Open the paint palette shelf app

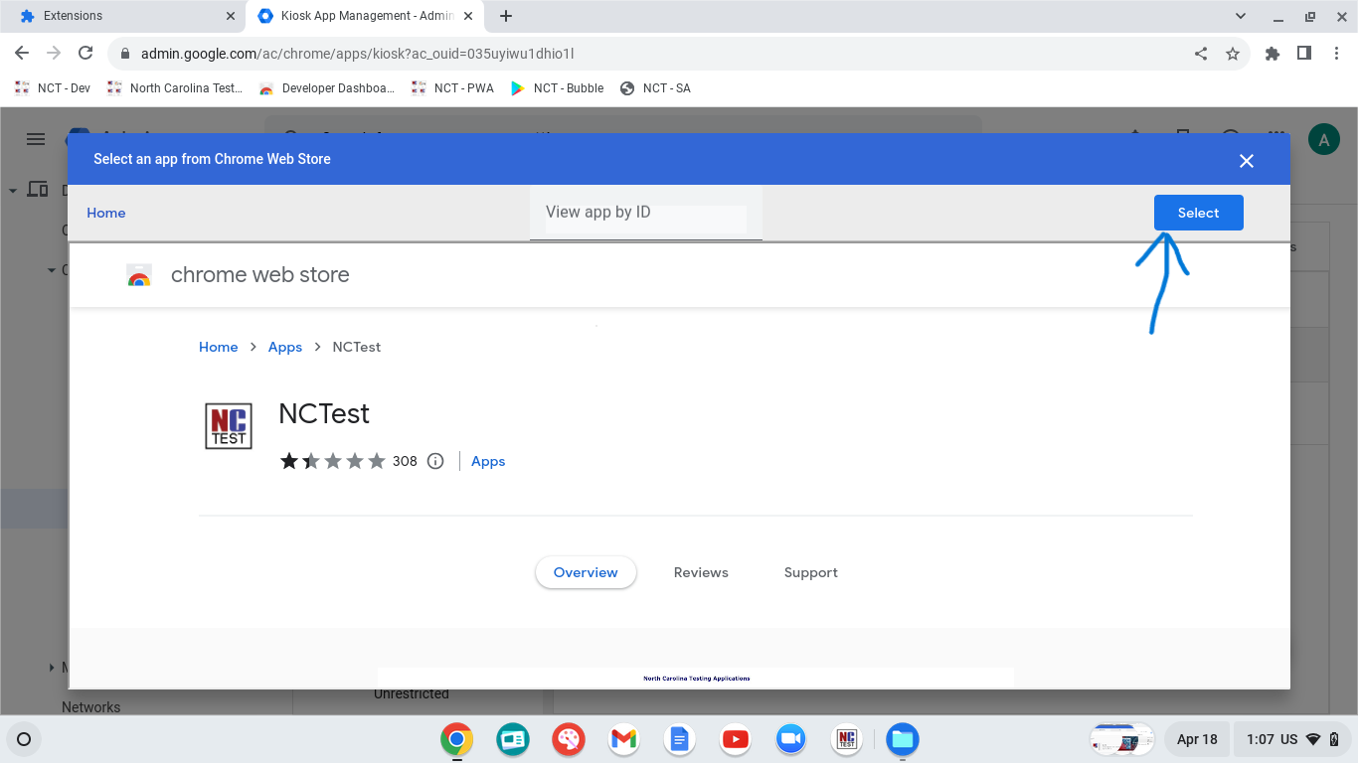pos(569,739)
